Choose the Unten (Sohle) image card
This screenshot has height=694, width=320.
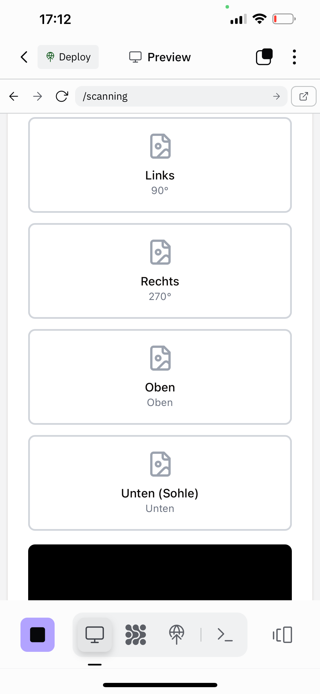click(x=160, y=483)
